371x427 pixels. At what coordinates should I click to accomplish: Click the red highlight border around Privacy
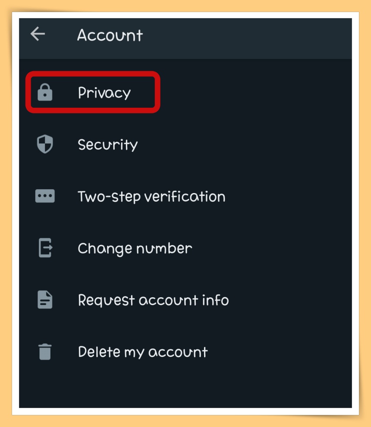click(x=93, y=74)
